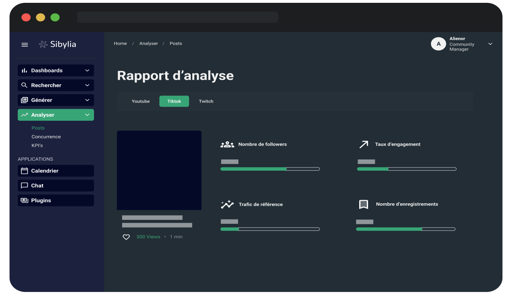Viewport: 512px width, 306px height.
Task: Click the 1 min duration text
Action: coord(176,237)
